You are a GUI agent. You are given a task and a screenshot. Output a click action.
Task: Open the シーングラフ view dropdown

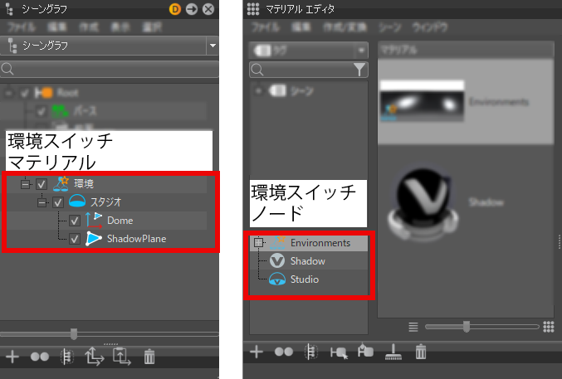click(x=213, y=46)
